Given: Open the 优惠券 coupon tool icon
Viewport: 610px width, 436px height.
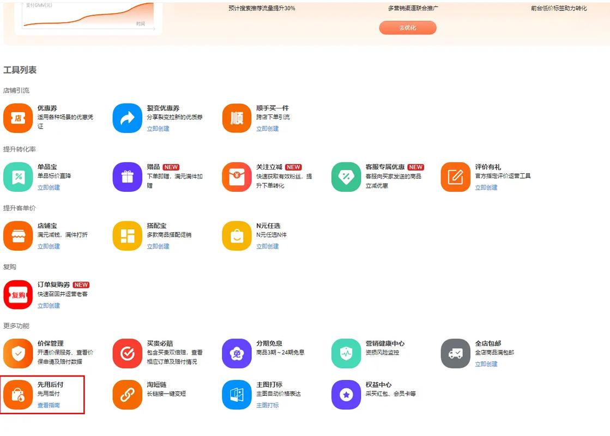Looking at the screenshot, I should [18, 118].
